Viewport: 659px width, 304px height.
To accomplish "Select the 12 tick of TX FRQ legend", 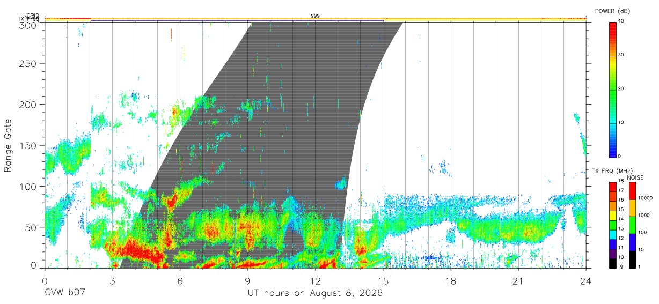I will coord(621,238).
